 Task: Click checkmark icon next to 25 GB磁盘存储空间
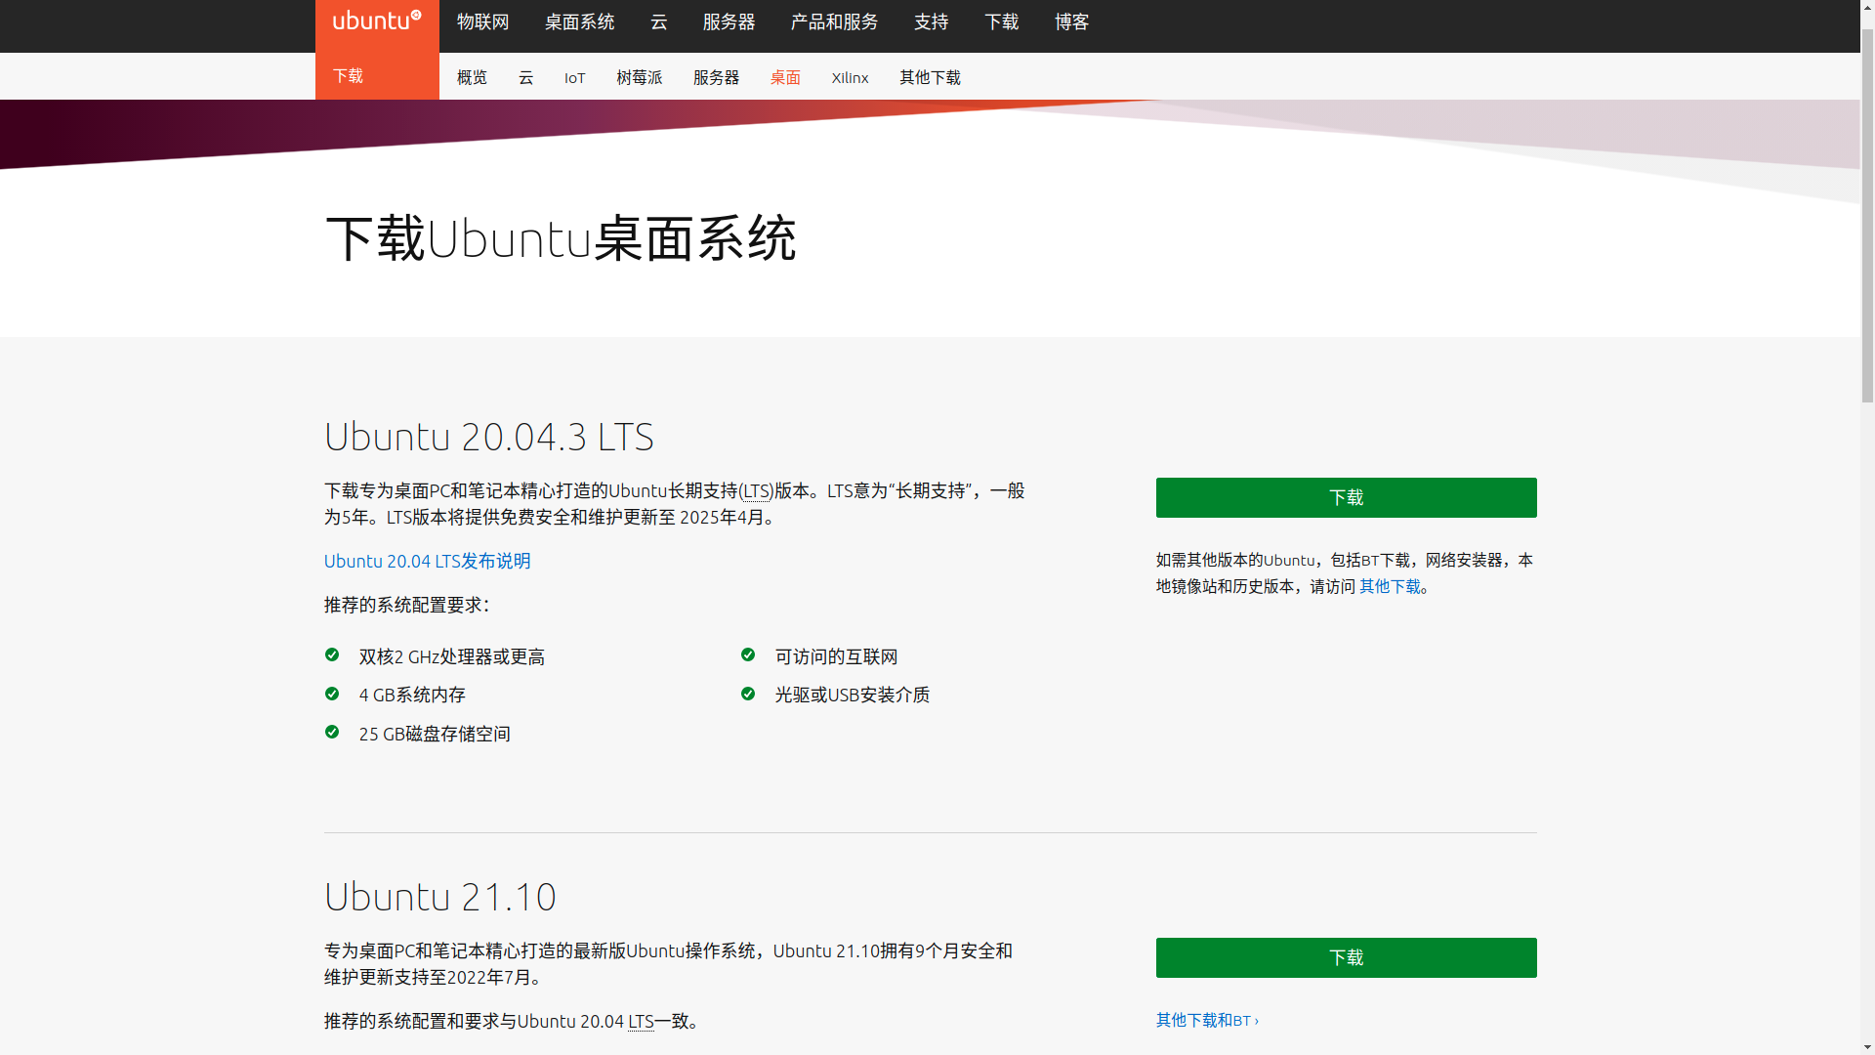(332, 733)
